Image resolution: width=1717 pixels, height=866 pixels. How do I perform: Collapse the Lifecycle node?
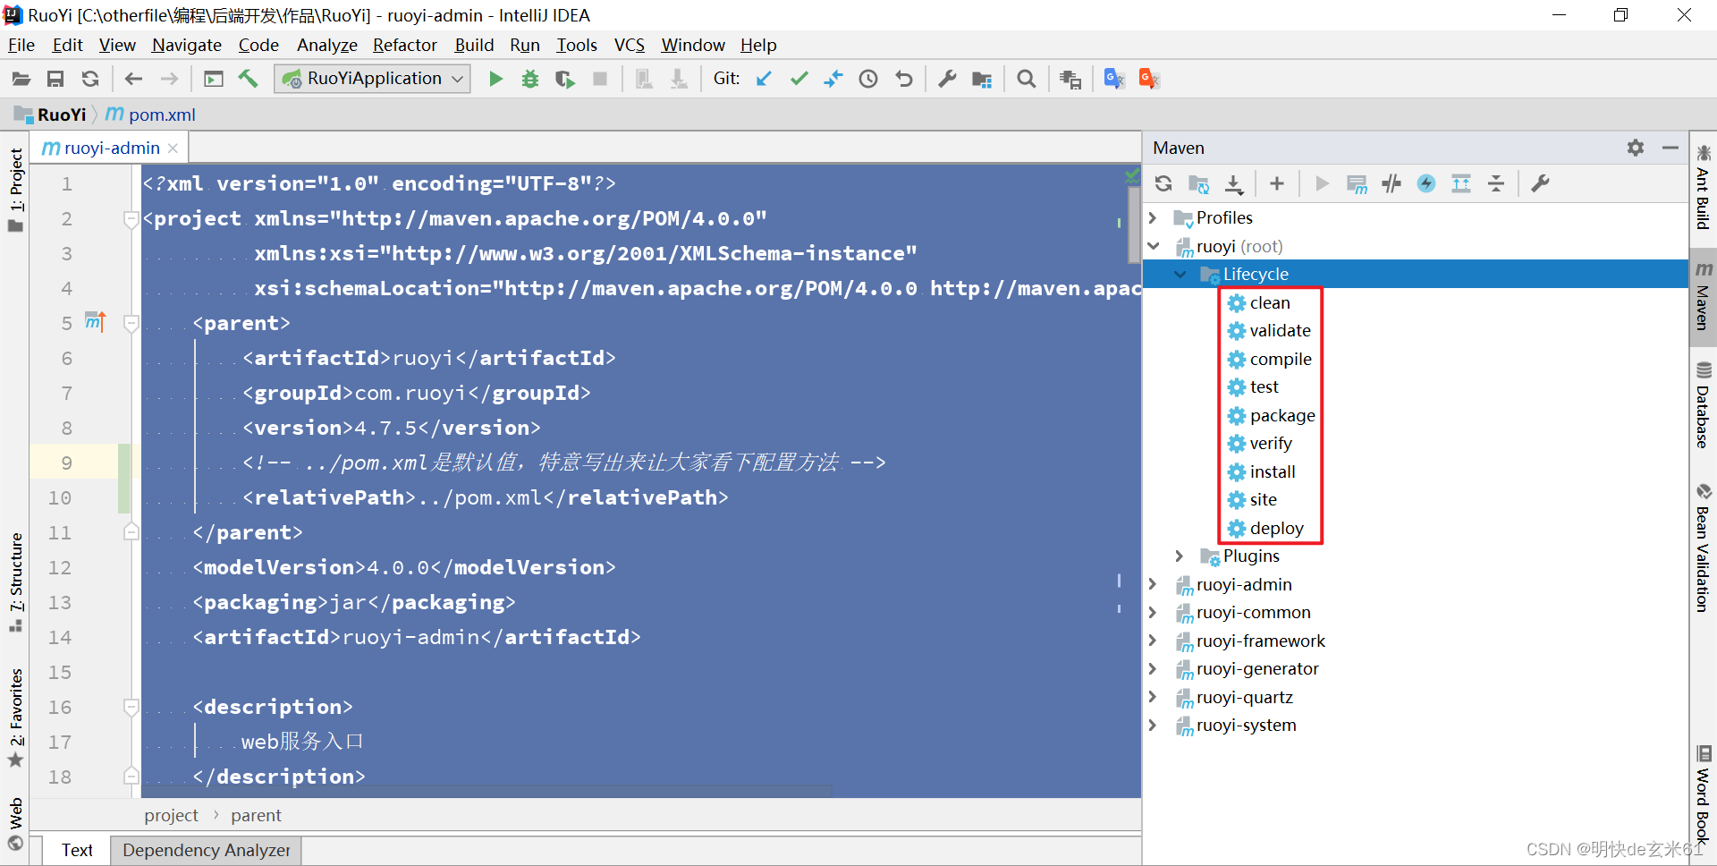coord(1180,274)
